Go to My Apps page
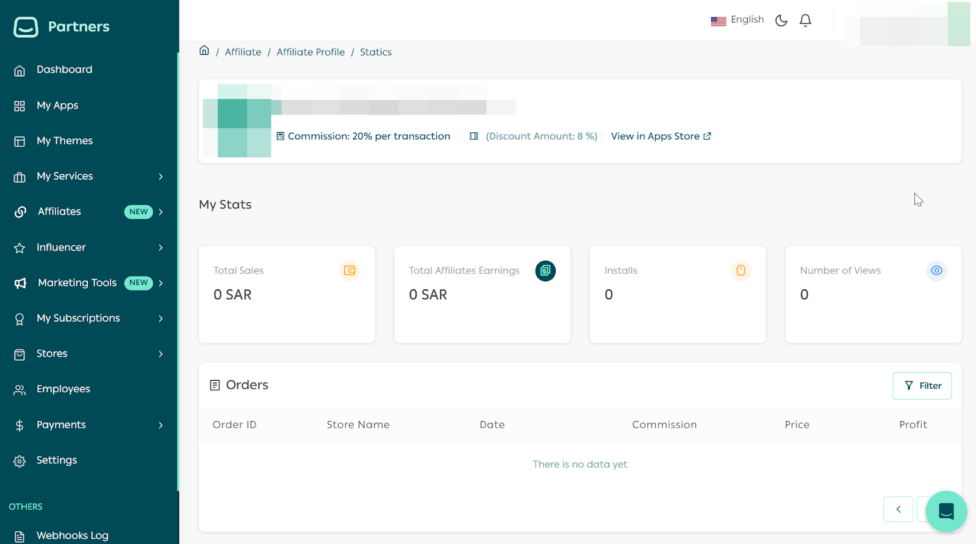 57,105
